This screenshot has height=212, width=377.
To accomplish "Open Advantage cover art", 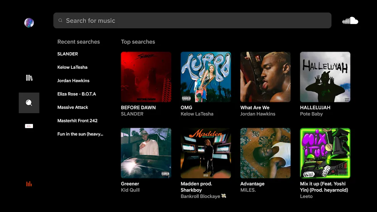I will (266, 153).
